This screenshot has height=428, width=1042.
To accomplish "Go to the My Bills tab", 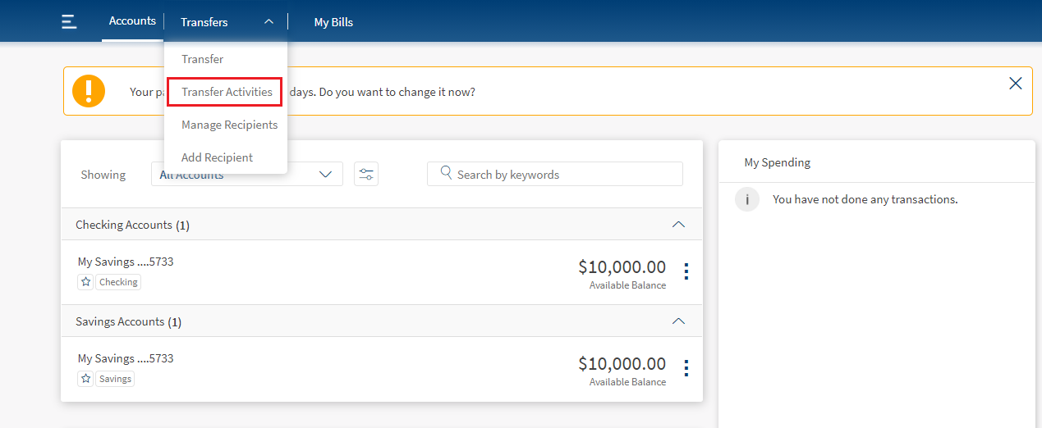I will 333,22.
